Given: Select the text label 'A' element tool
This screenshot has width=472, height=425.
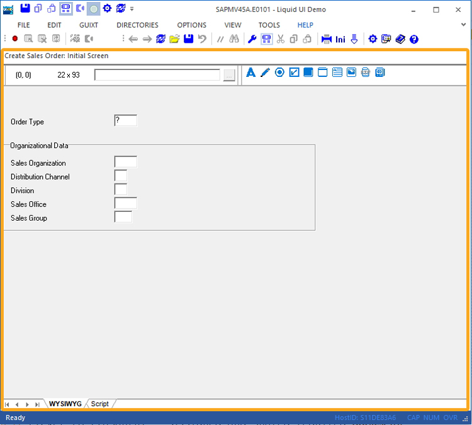Looking at the screenshot, I should point(250,73).
